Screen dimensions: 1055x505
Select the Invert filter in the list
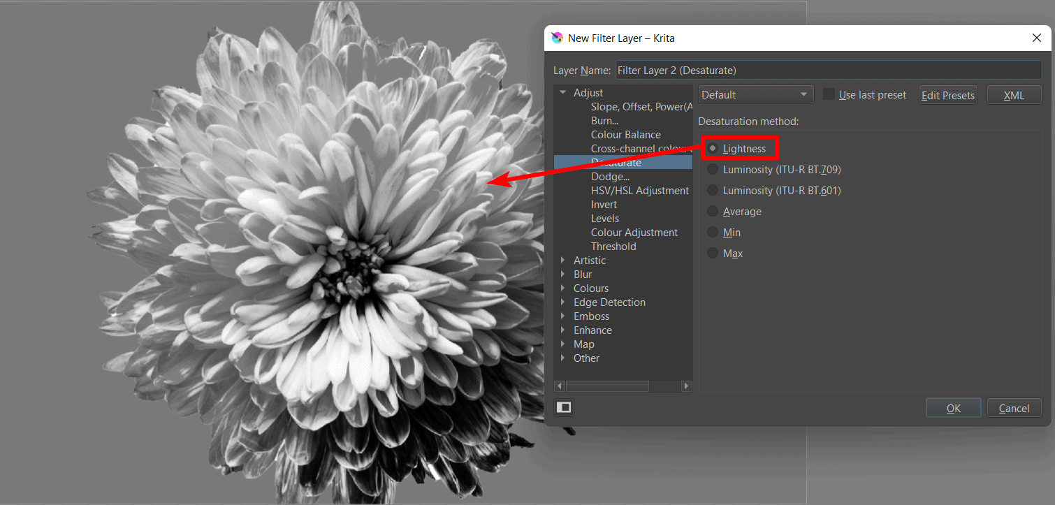(x=604, y=205)
